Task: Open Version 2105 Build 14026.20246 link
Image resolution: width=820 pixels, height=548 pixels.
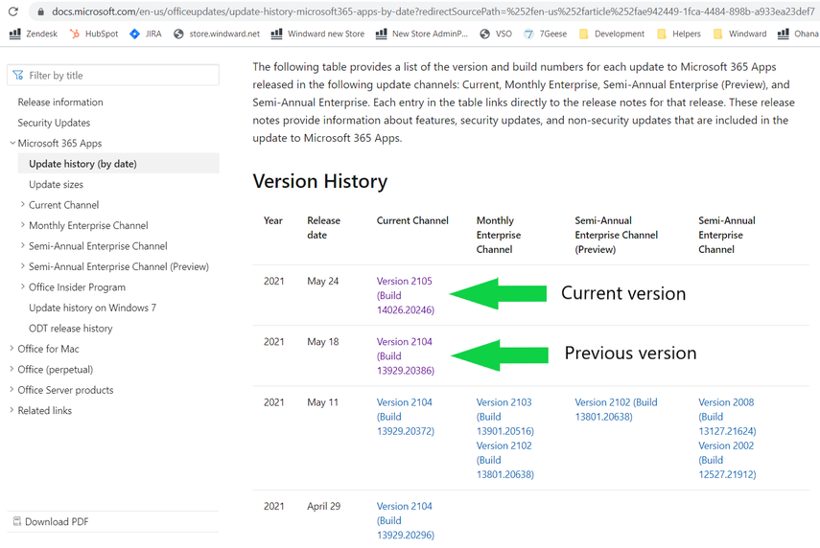Action: (x=405, y=295)
